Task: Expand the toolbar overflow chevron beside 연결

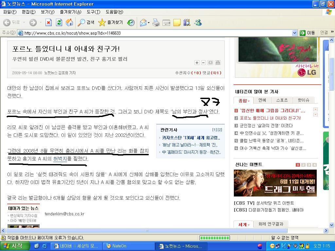Action: (332, 32)
